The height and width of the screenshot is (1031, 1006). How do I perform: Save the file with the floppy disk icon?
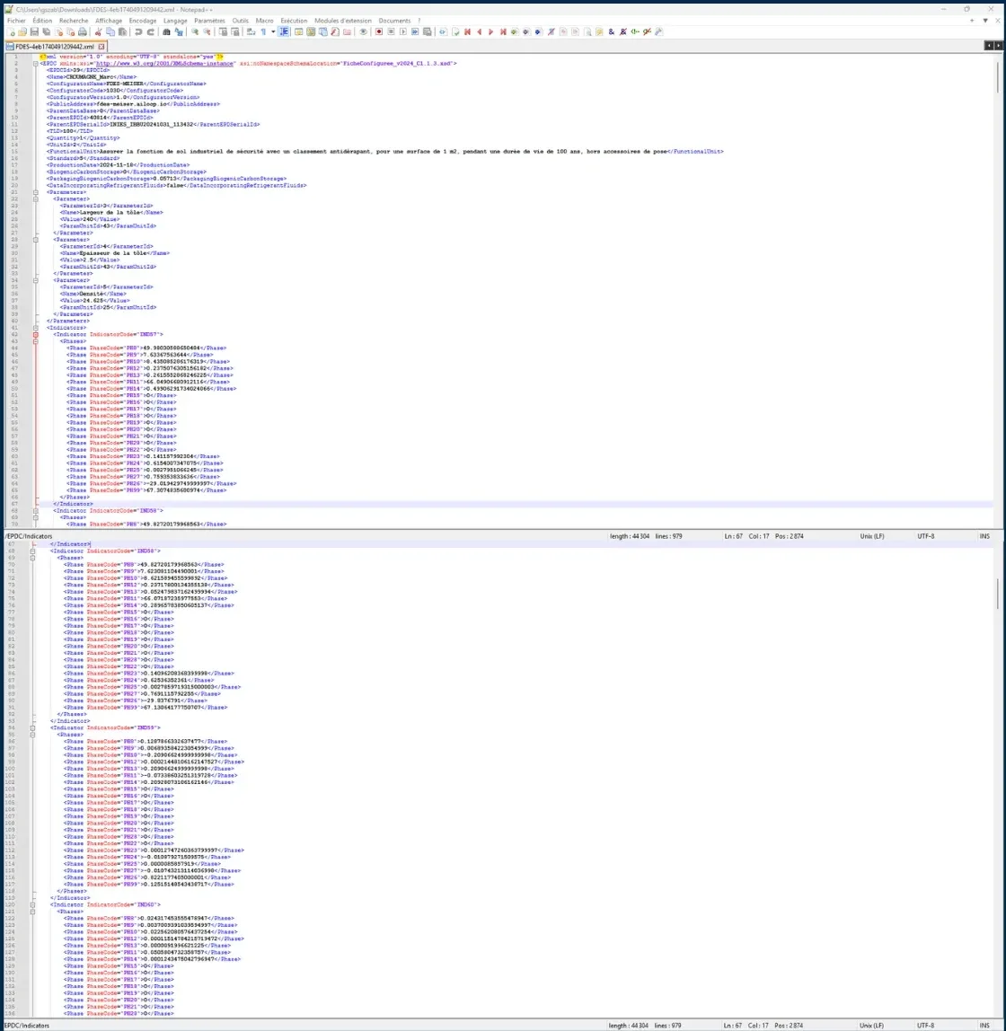point(34,31)
